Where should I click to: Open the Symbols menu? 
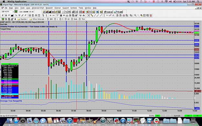point(74,8)
